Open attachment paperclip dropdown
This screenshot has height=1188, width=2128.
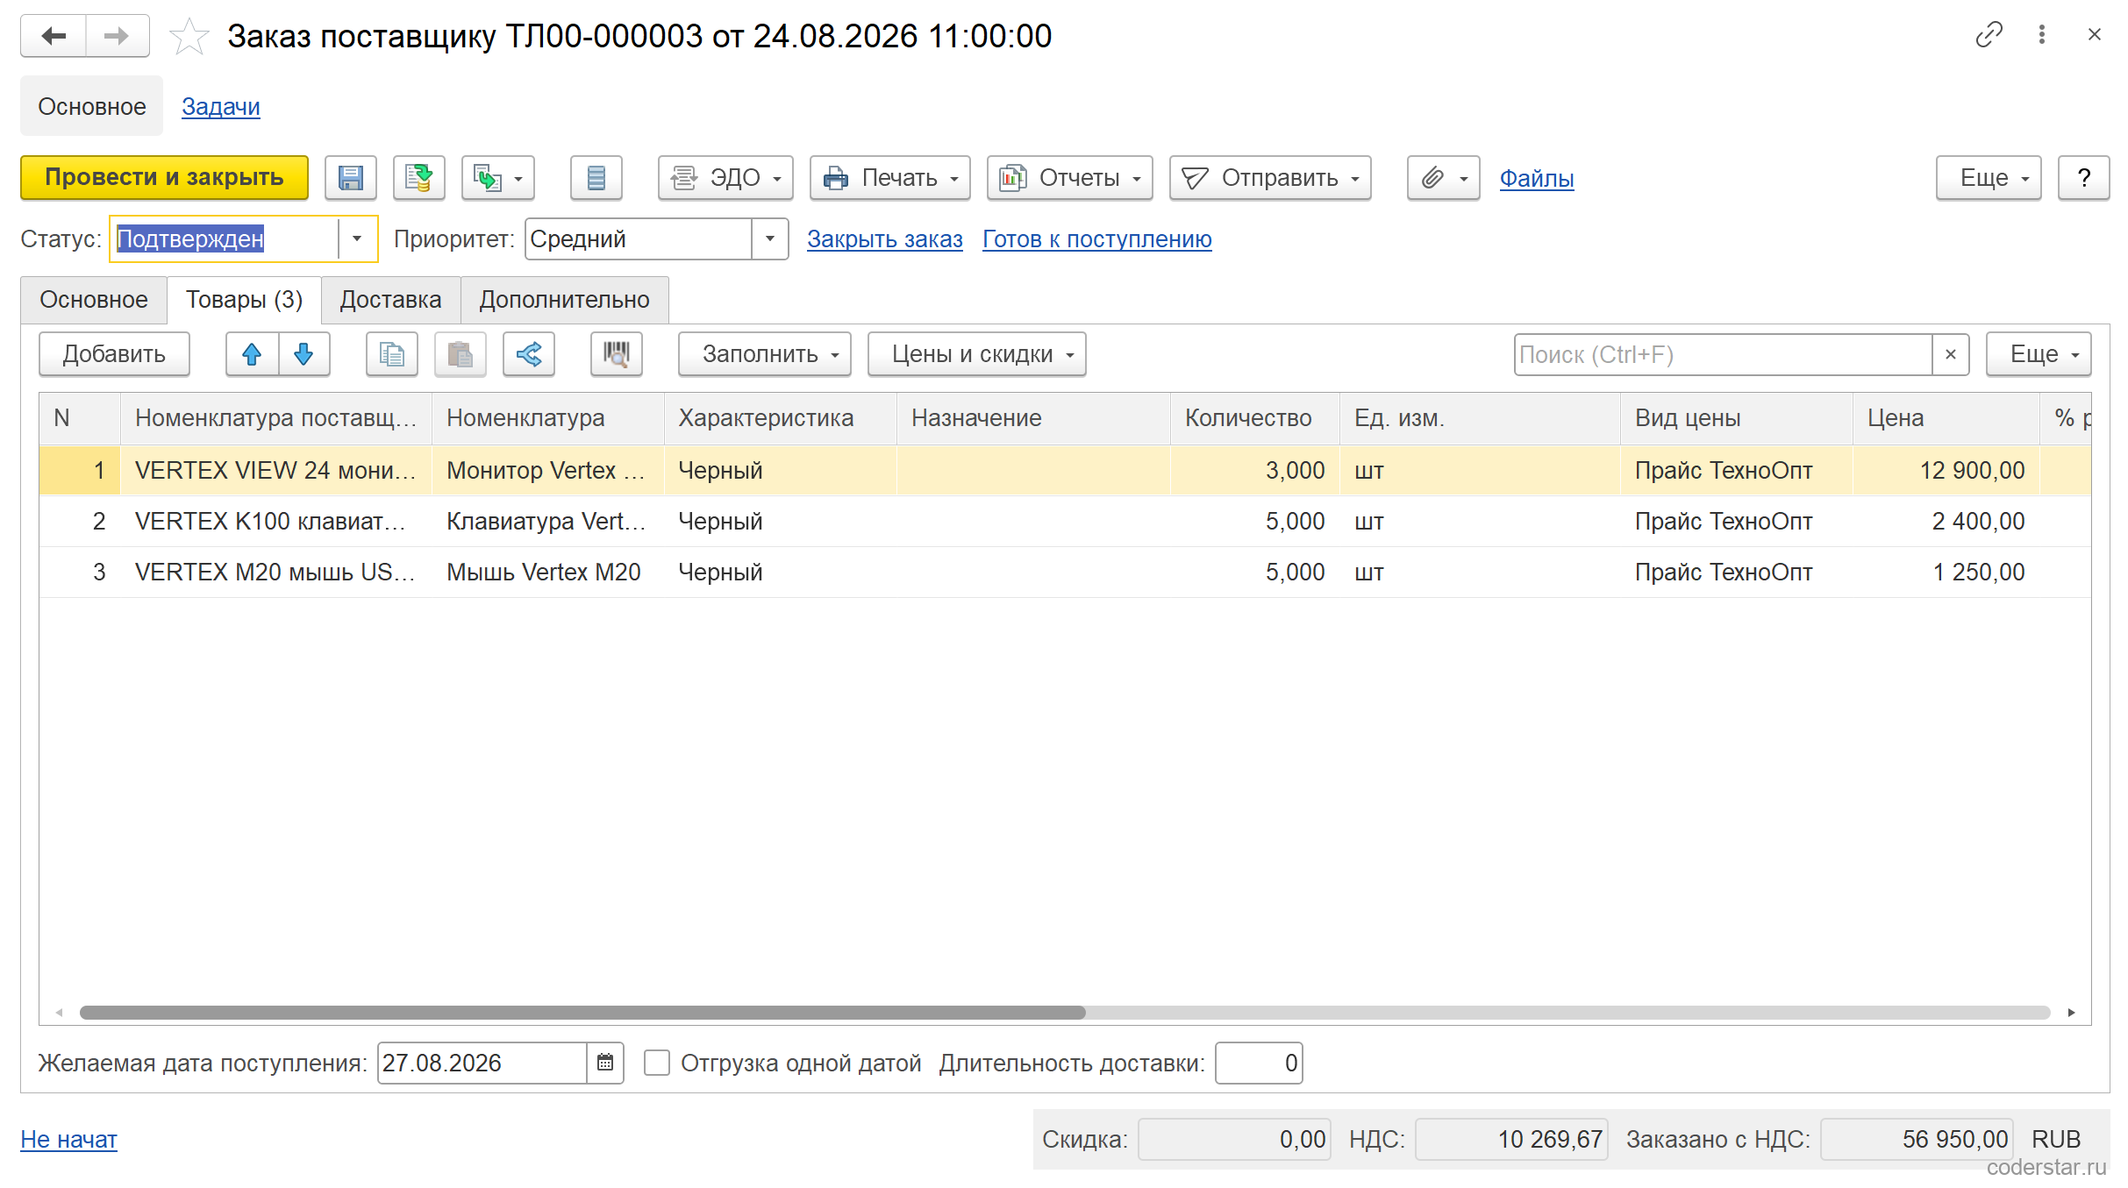[x=1443, y=178]
